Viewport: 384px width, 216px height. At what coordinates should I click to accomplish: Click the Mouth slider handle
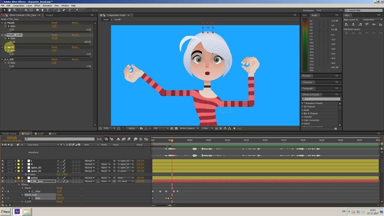(54, 32)
